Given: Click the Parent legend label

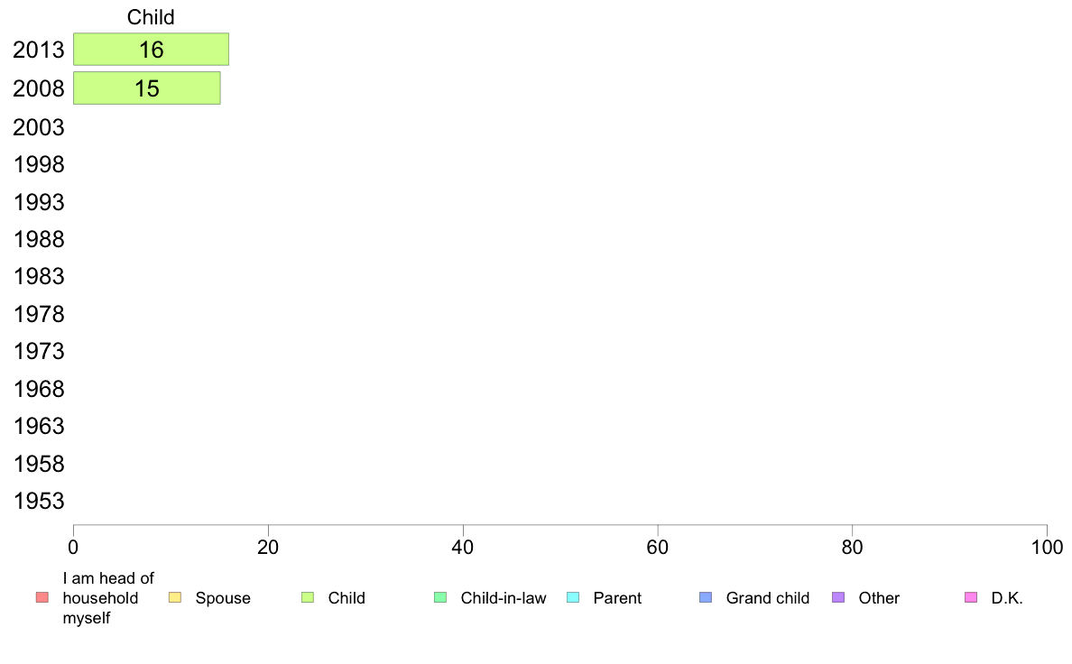Looking at the screenshot, I should [x=617, y=597].
